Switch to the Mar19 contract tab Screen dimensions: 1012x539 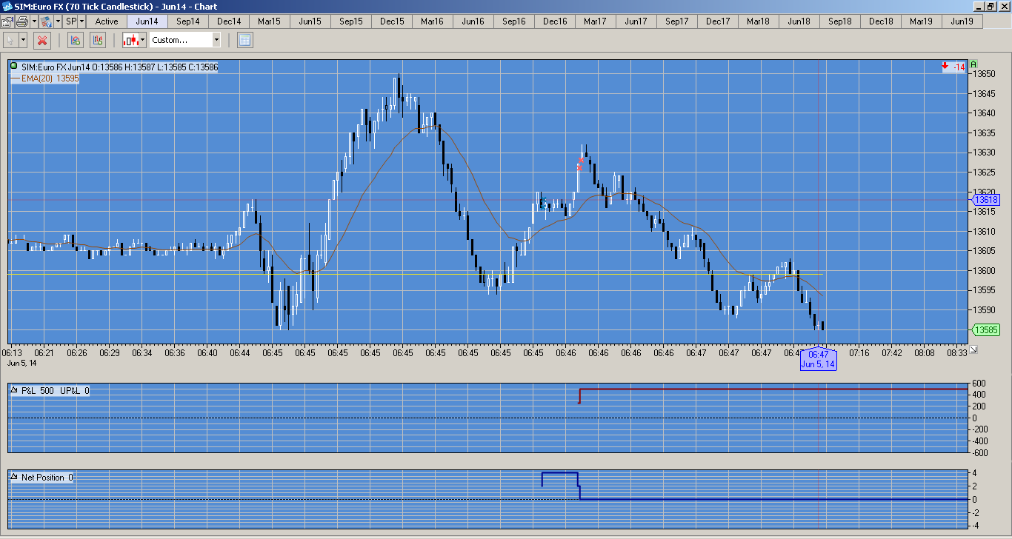point(922,21)
